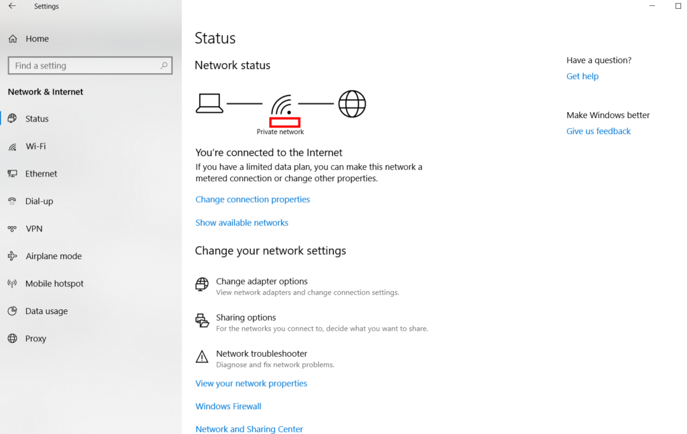Click the Data usage pie icon
Screen dimensions: 687x434
[12, 311]
